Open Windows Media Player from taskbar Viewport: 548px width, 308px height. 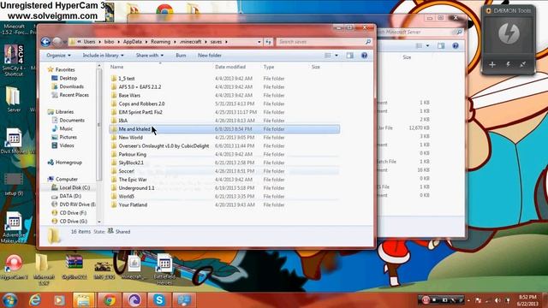tap(59, 300)
